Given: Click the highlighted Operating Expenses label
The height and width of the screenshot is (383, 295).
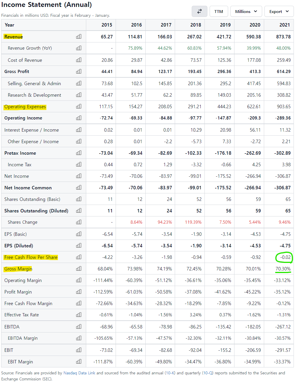Looking at the screenshot, I should (x=25, y=107).
